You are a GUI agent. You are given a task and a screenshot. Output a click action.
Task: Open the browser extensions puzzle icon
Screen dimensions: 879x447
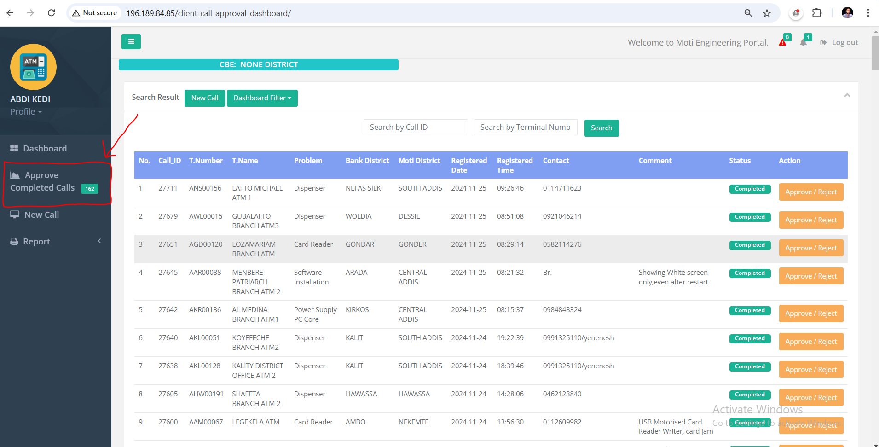click(x=817, y=13)
